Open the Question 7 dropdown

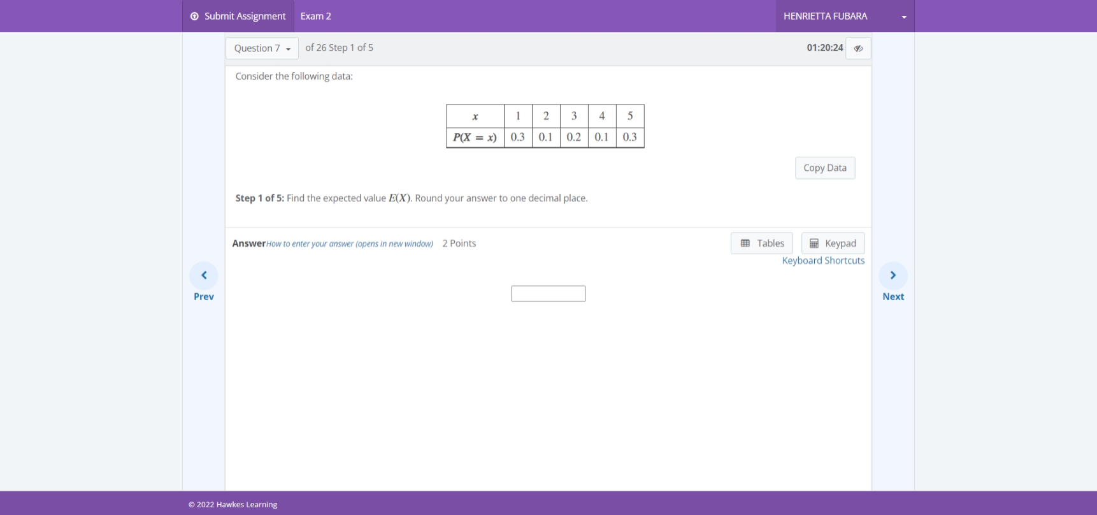coord(262,48)
